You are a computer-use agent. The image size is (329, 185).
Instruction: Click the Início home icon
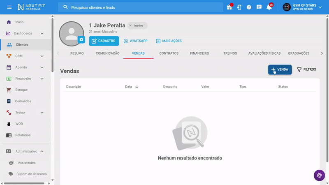tap(9, 22)
